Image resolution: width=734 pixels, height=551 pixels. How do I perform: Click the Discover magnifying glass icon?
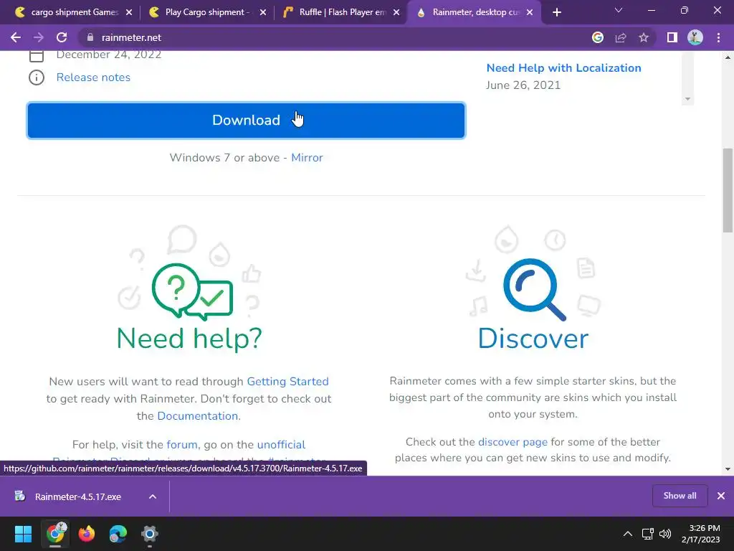click(x=534, y=289)
